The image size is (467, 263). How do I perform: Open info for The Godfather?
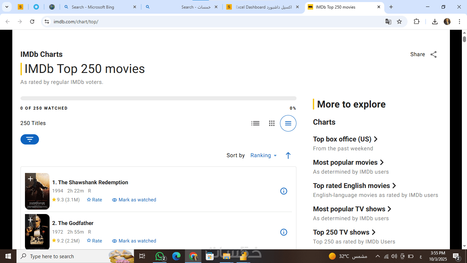tap(284, 232)
